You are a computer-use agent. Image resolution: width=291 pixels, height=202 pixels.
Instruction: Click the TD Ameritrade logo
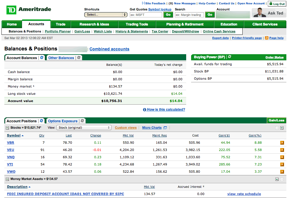29,10
